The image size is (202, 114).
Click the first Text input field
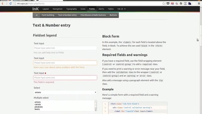65,48
